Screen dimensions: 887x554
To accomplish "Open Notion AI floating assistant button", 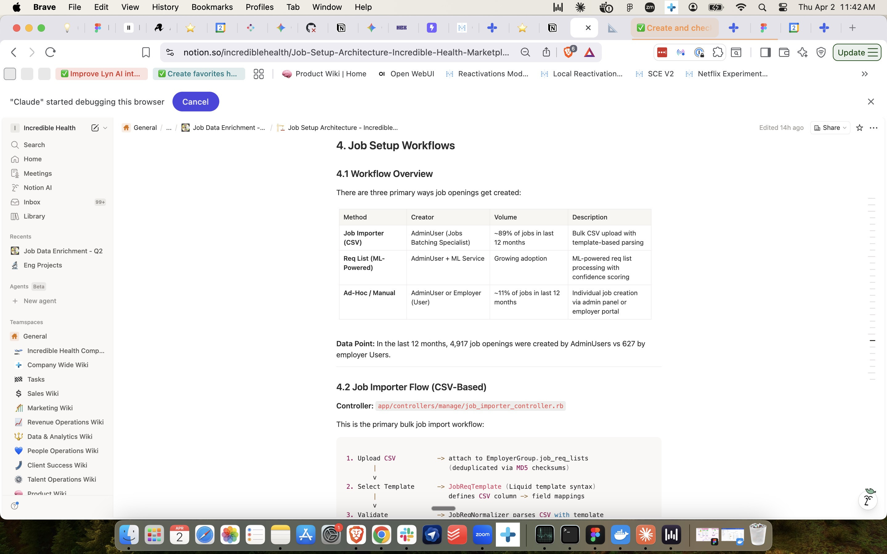I will (868, 500).
